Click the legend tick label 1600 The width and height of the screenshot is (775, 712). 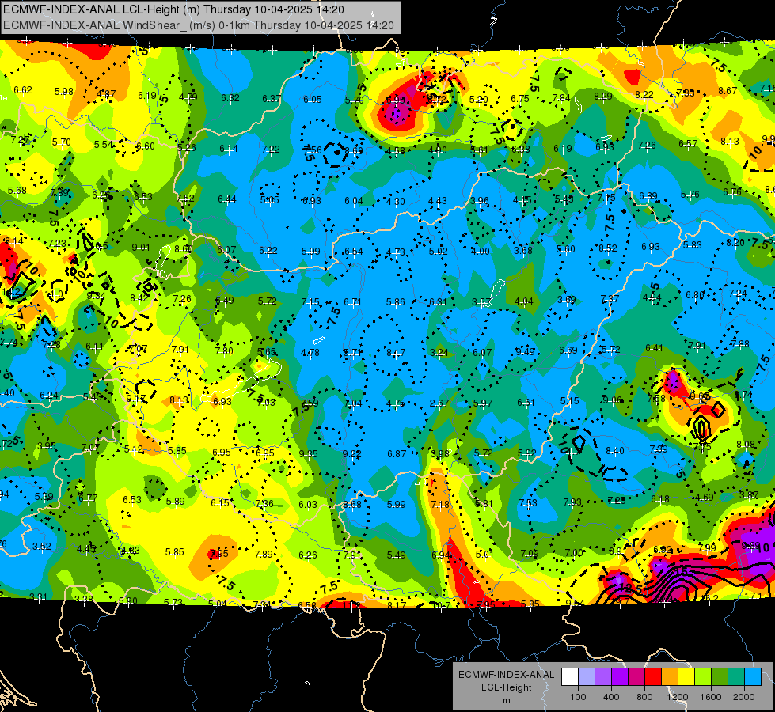pyautogui.click(x=711, y=697)
